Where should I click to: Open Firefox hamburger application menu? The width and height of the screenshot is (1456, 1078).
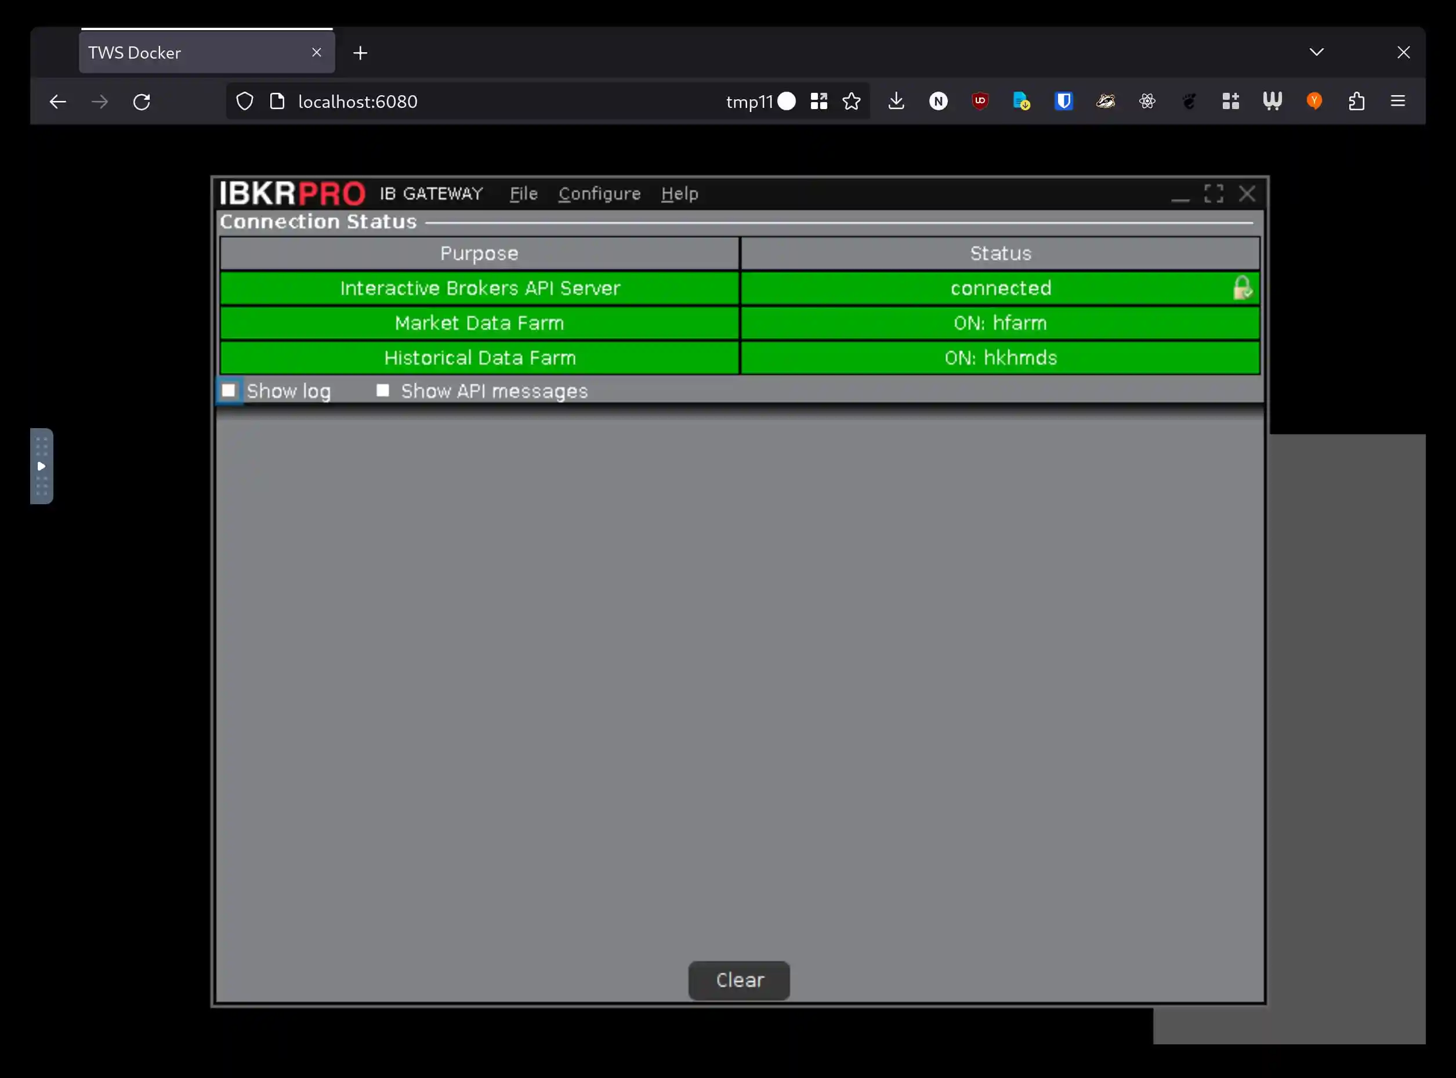[1398, 101]
